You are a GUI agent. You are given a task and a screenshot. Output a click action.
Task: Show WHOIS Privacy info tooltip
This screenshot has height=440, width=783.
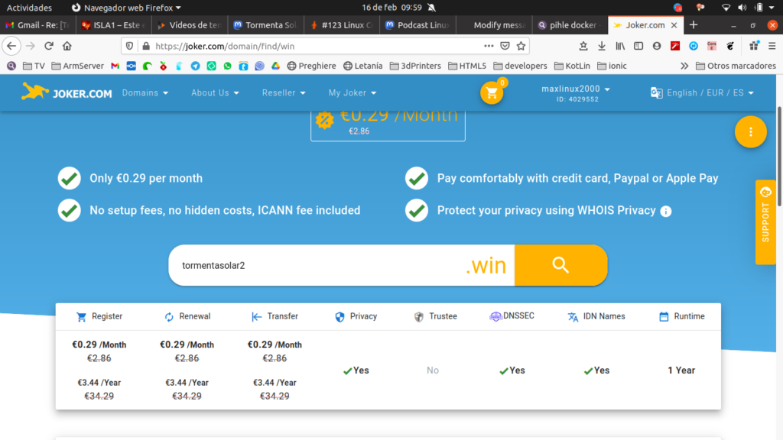point(666,211)
